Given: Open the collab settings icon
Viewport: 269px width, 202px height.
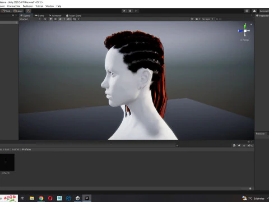Looking at the screenshot, I should 247,11.
